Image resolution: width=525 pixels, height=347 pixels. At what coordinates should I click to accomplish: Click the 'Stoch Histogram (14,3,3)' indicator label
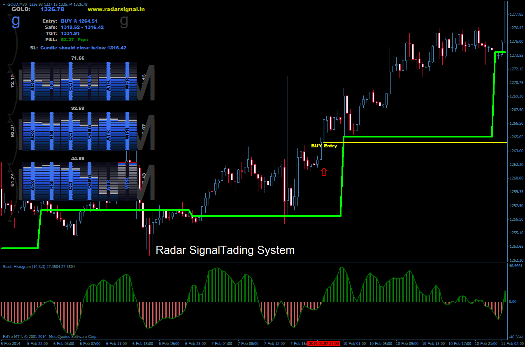(x=39, y=267)
